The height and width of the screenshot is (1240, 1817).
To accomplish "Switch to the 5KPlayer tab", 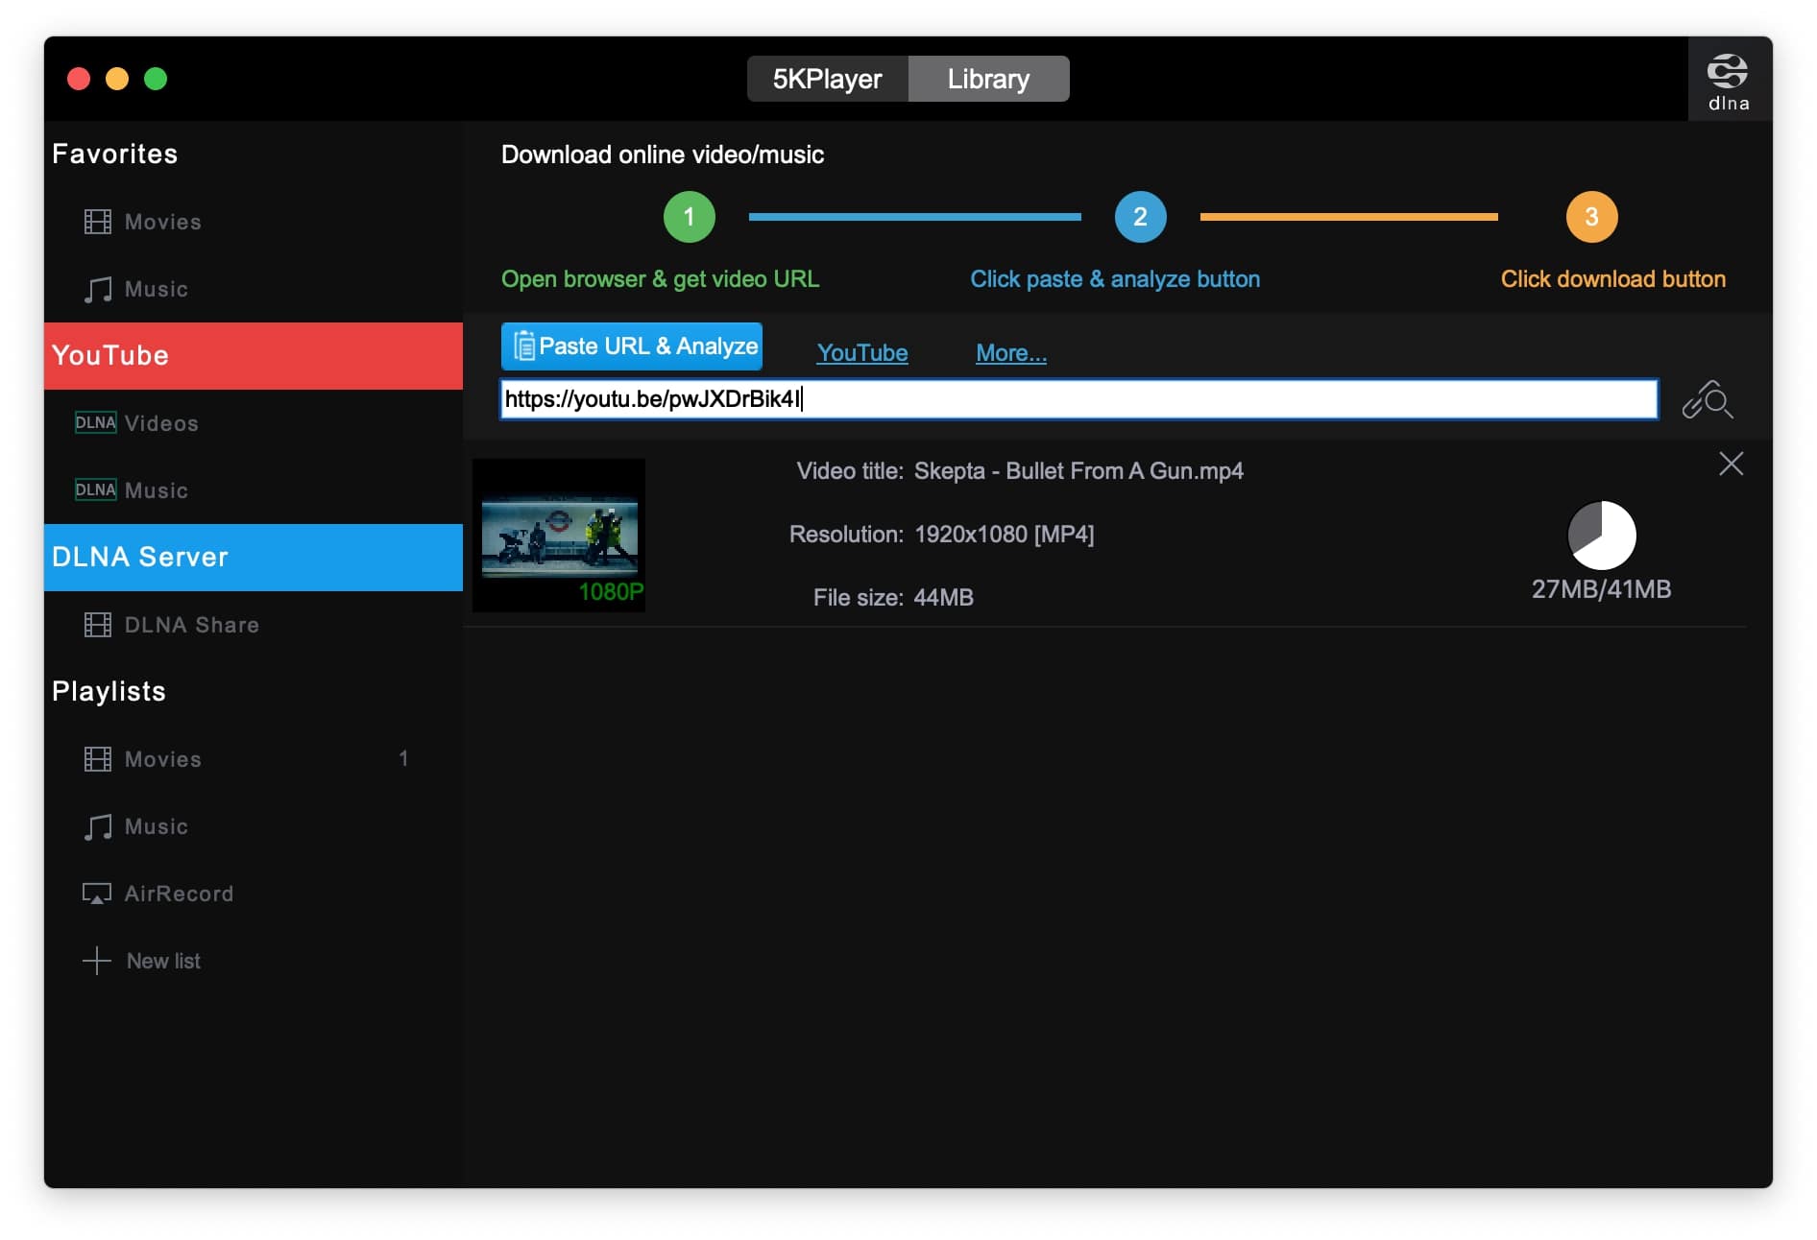I will coord(828,79).
